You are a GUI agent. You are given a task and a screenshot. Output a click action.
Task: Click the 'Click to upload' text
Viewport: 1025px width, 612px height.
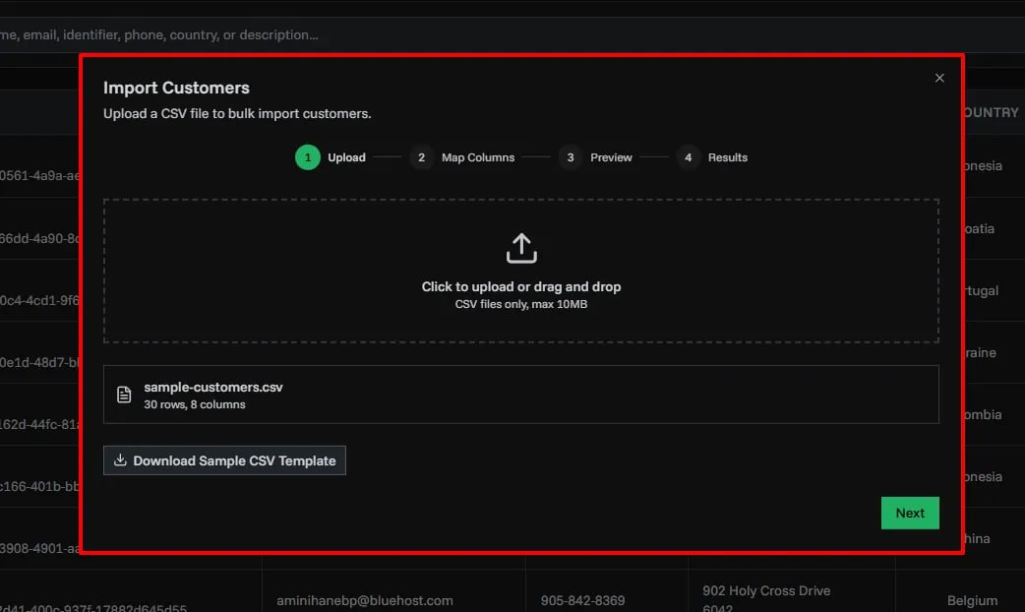[520, 286]
